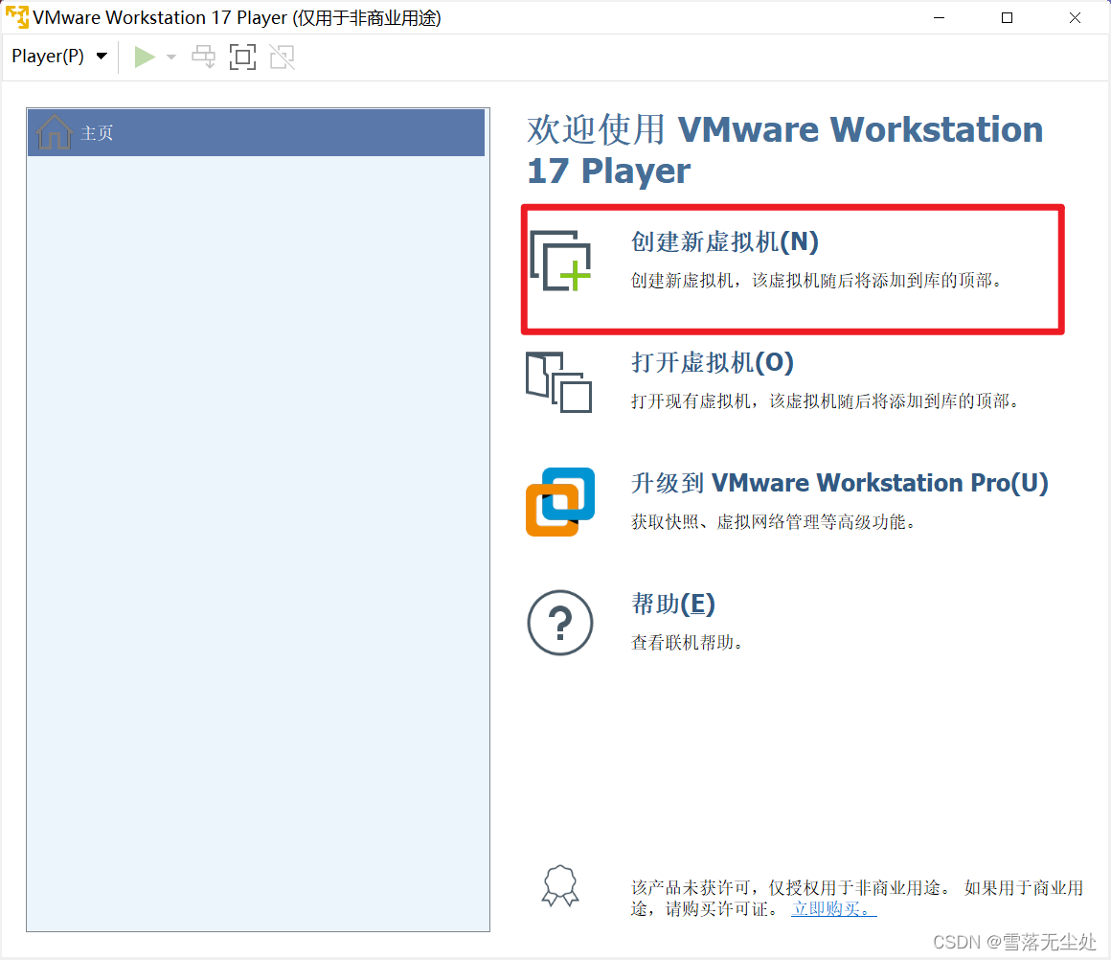Screen dimensions: 1111x960
Task: Click the create new virtual machine icon
Action: (x=560, y=261)
